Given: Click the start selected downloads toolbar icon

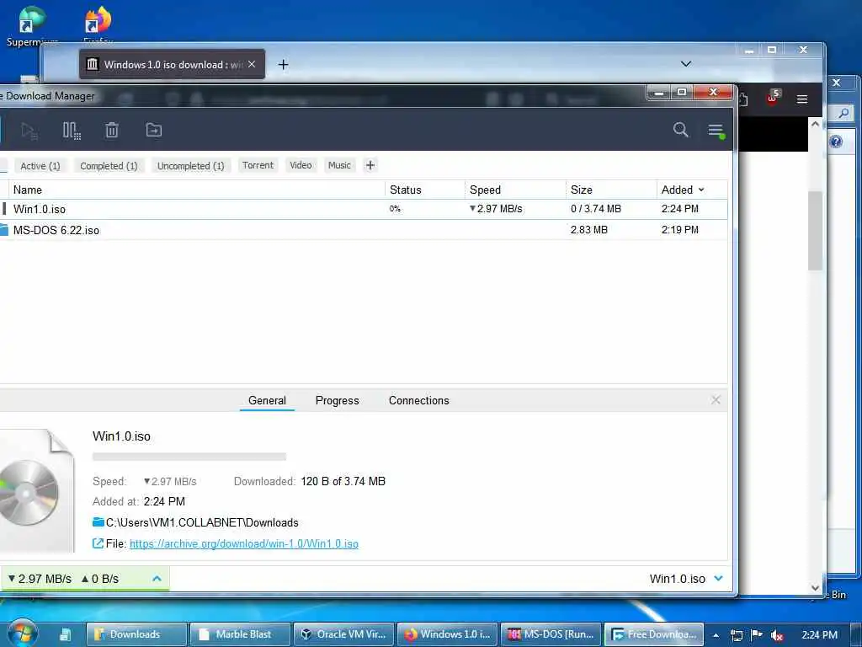Looking at the screenshot, I should [29, 131].
